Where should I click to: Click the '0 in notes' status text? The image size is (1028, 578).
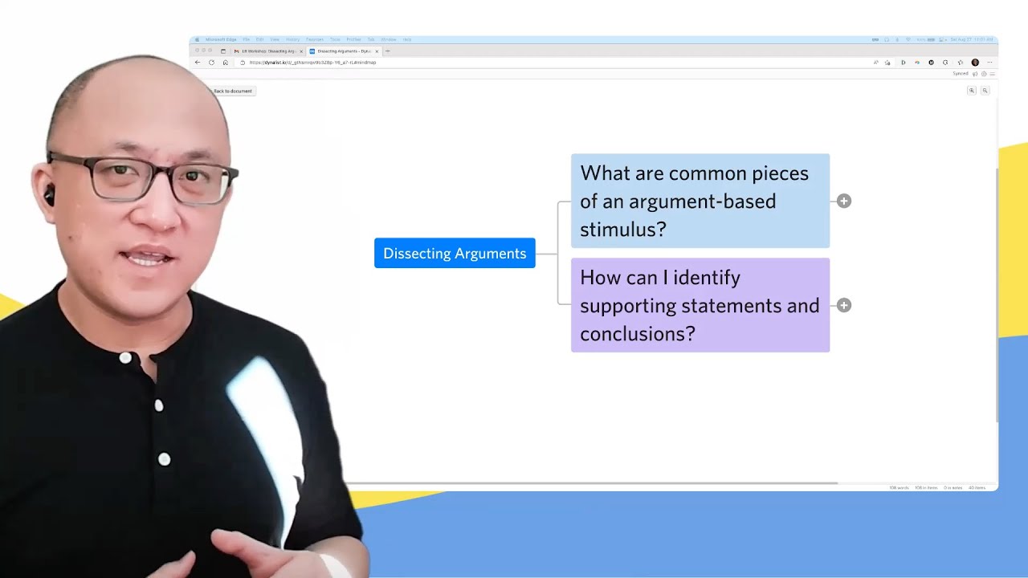click(x=953, y=488)
